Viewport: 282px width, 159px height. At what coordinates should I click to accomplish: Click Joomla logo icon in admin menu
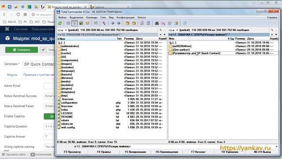pos(7,29)
